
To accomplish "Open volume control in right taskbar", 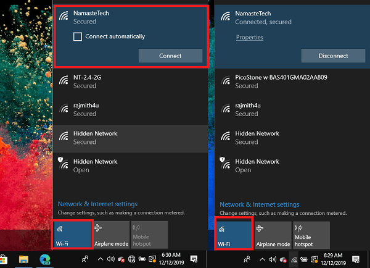I will 273,260.
